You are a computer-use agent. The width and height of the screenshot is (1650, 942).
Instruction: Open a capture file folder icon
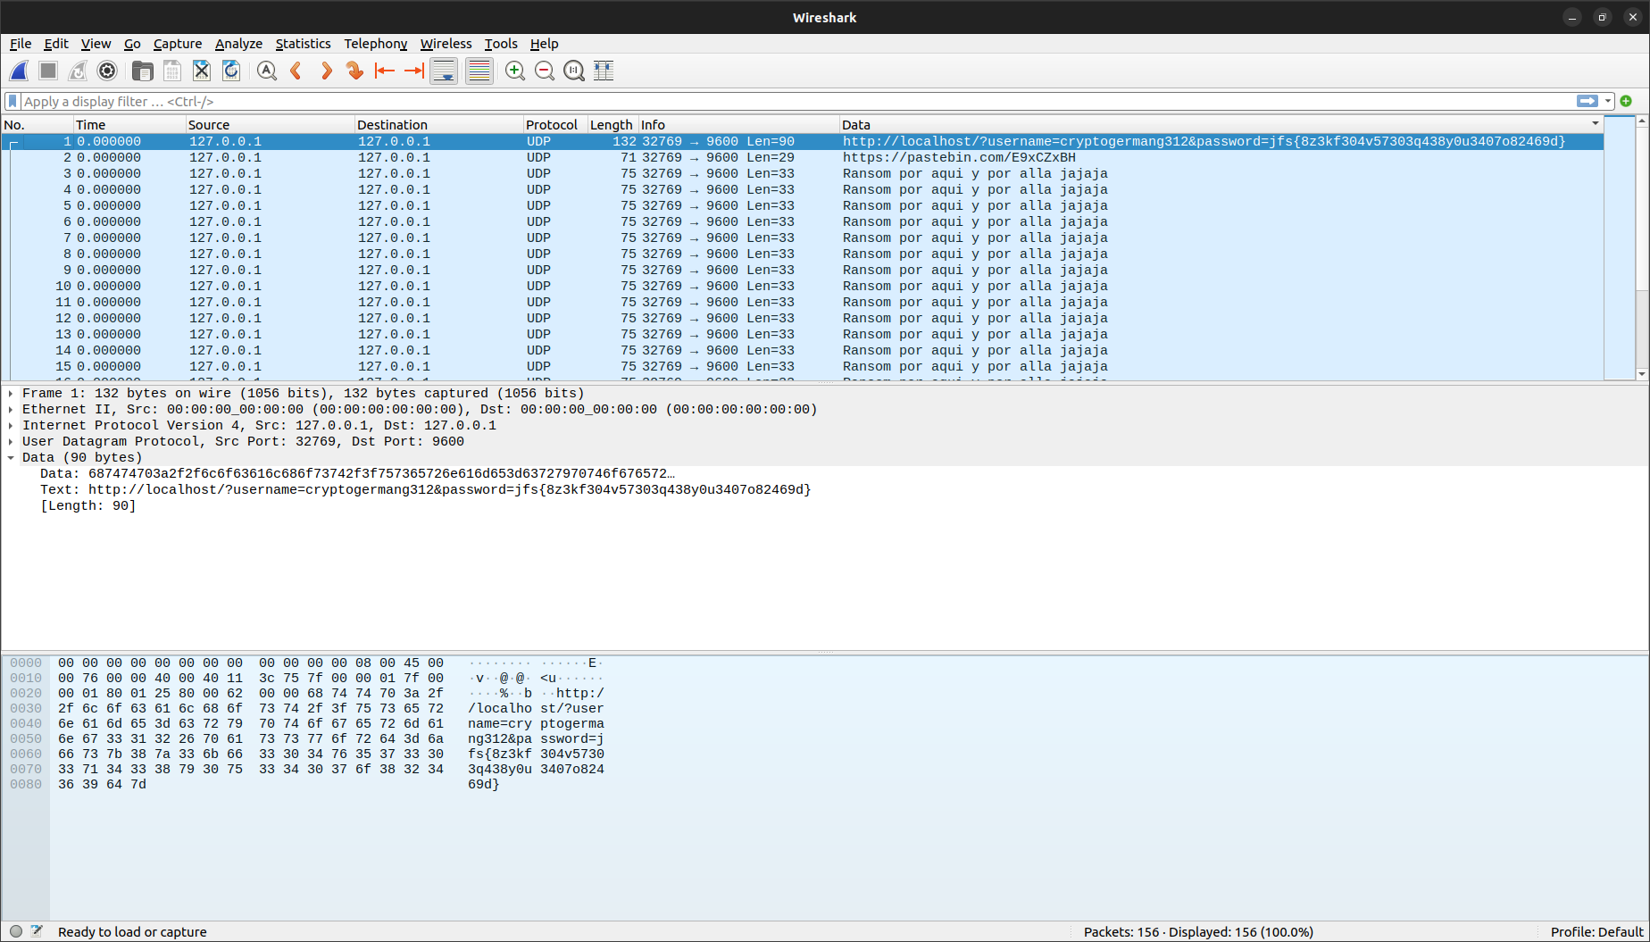pyautogui.click(x=142, y=71)
